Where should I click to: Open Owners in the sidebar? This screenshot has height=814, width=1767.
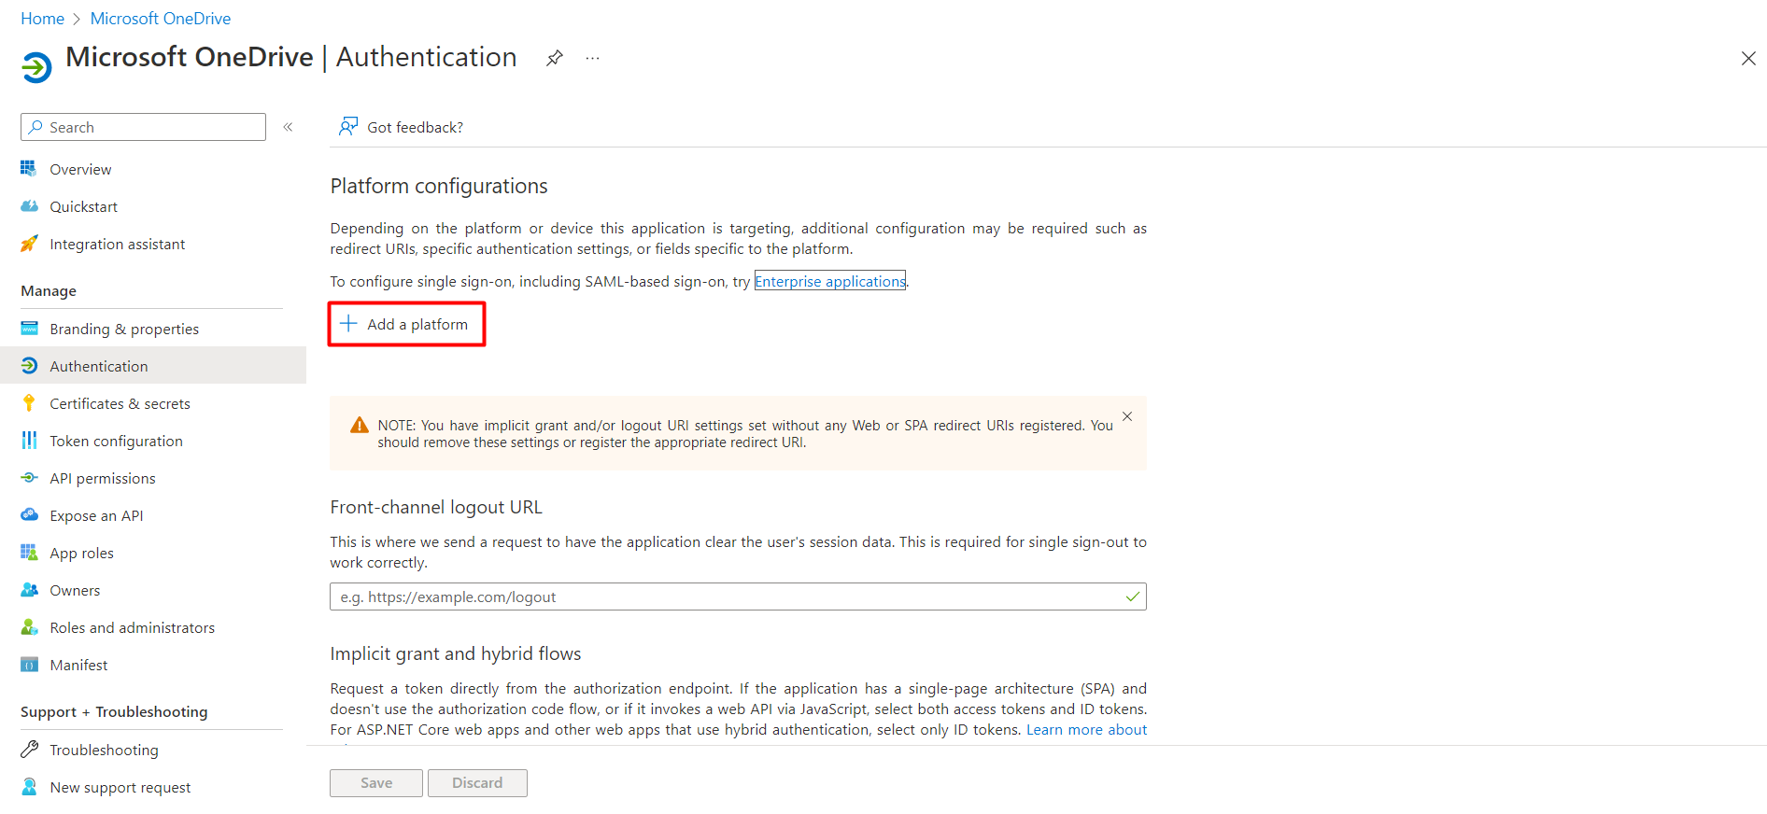click(75, 591)
